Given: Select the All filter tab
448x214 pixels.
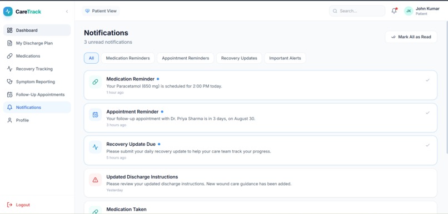Looking at the screenshot, I should pyautogui.click(x=91, y=58).
